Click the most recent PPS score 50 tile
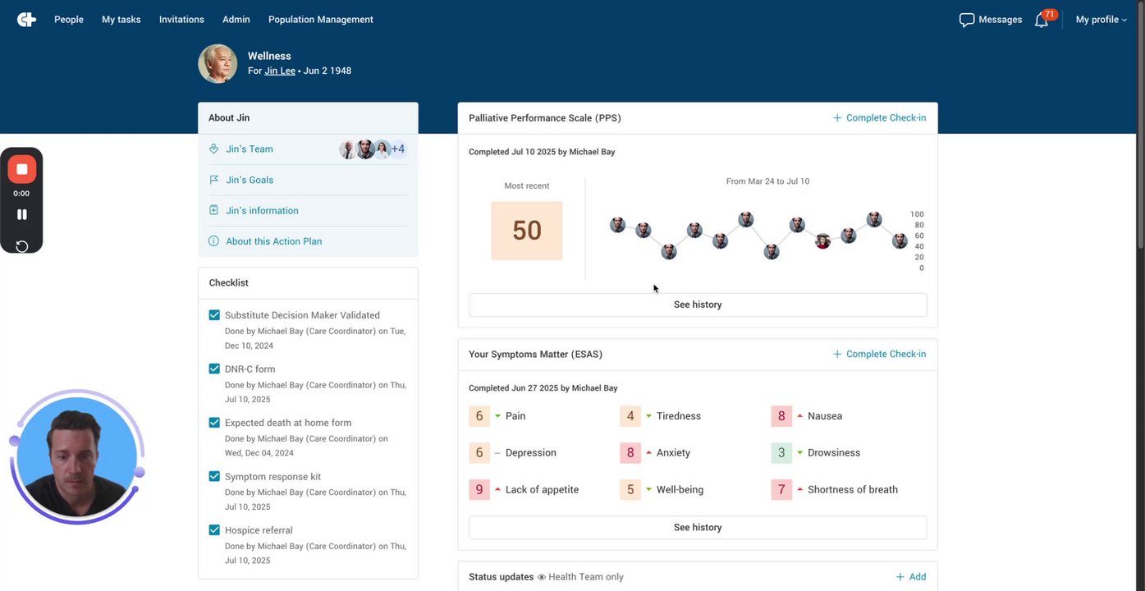This screenshot has height=591, width=1145. [527, 231]
